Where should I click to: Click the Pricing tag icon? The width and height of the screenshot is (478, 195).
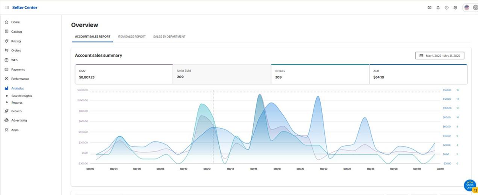[x=6, y=41]
